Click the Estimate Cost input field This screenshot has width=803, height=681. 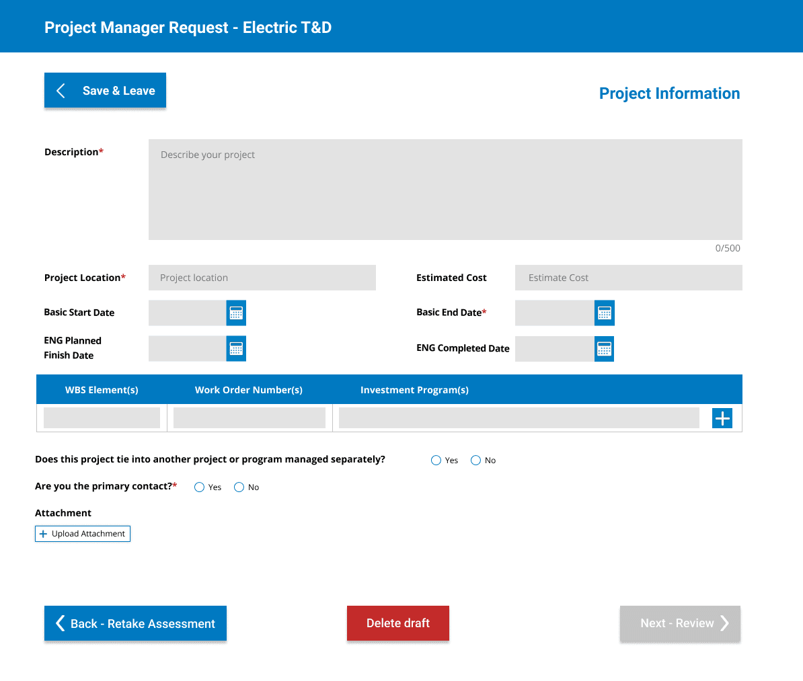[x=628, y=278]
